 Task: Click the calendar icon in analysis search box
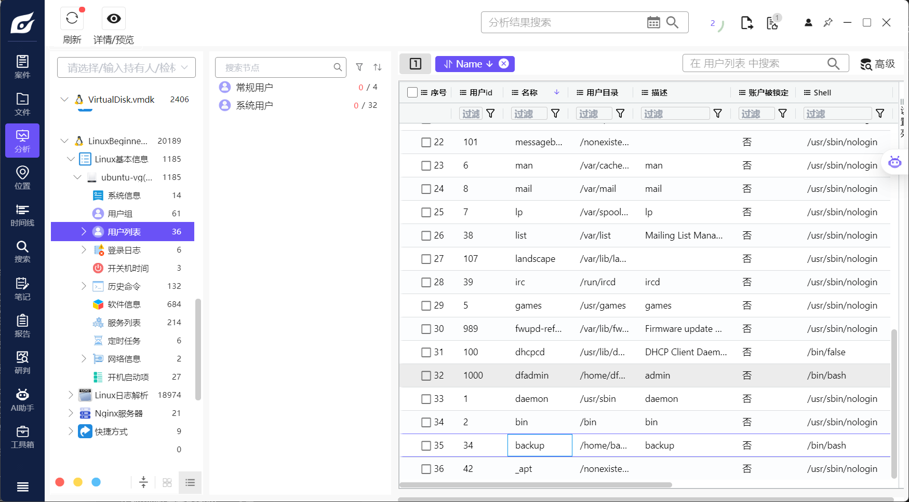[x=653, y=22]
